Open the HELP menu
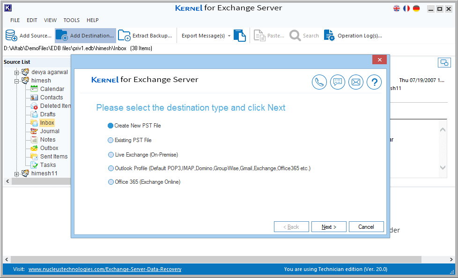 [x=93, y=20]
